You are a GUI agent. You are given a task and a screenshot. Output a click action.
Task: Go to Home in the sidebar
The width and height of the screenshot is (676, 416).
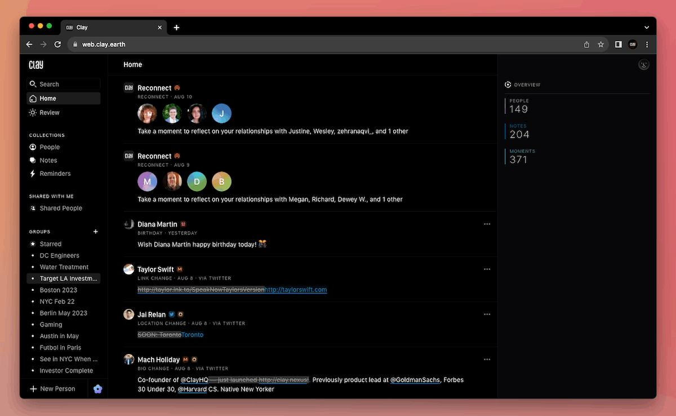[63, 98]
